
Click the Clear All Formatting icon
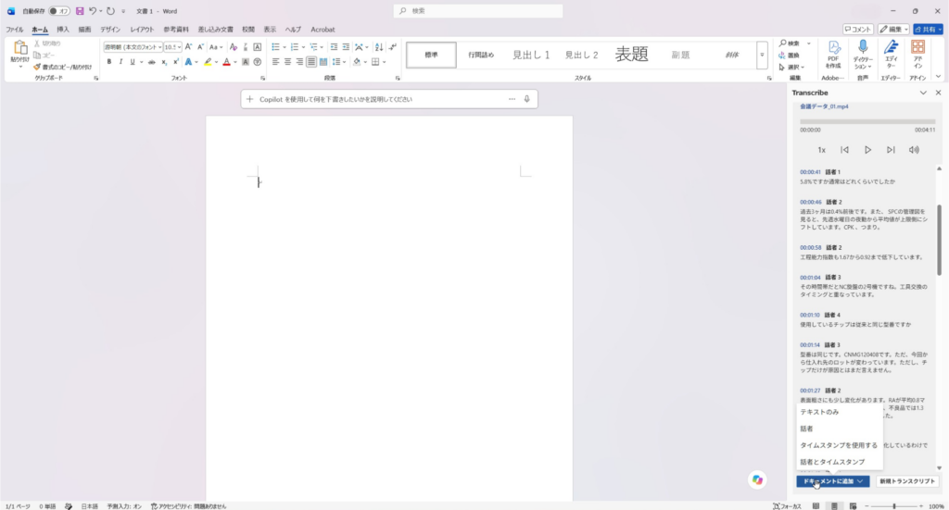[233, 46]
